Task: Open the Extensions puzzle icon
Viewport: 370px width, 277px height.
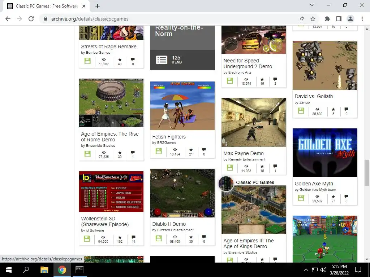Action: [327, 19]
